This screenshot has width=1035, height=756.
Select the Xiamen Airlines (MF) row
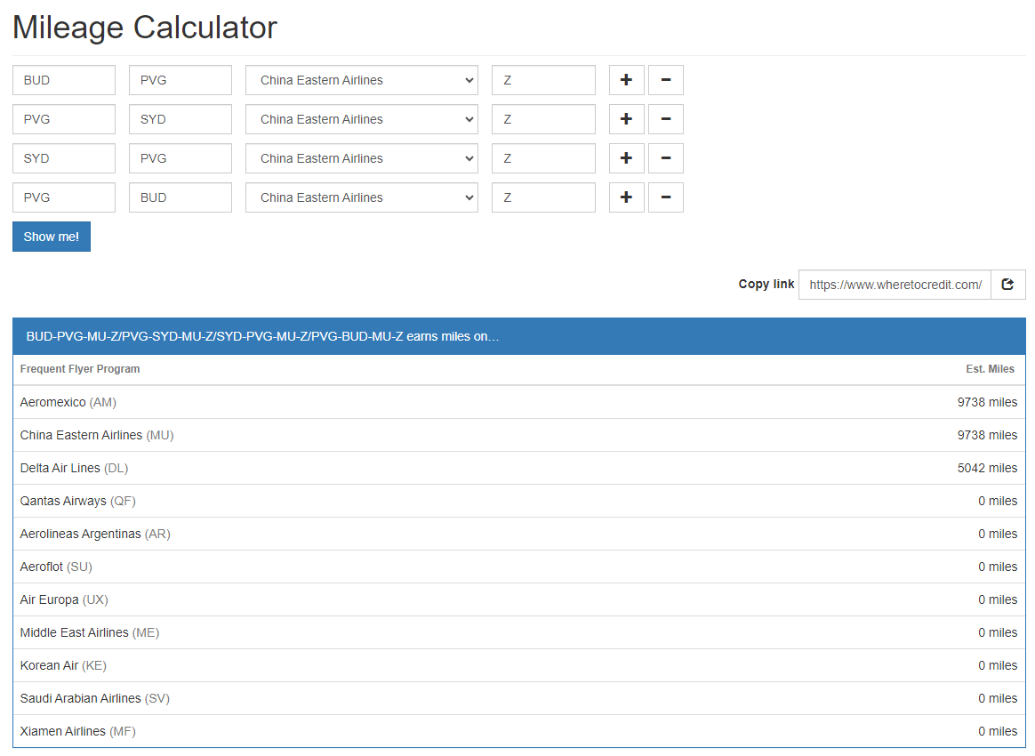point(518,731)
